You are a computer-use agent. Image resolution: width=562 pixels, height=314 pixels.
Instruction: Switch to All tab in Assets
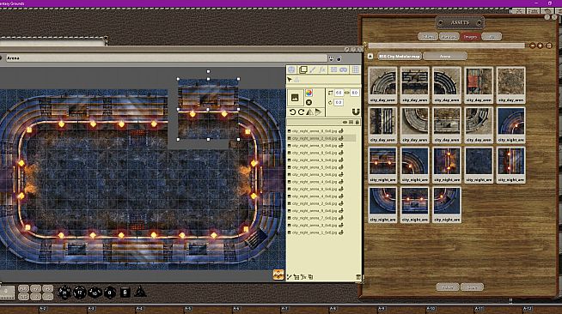[492, 37]
